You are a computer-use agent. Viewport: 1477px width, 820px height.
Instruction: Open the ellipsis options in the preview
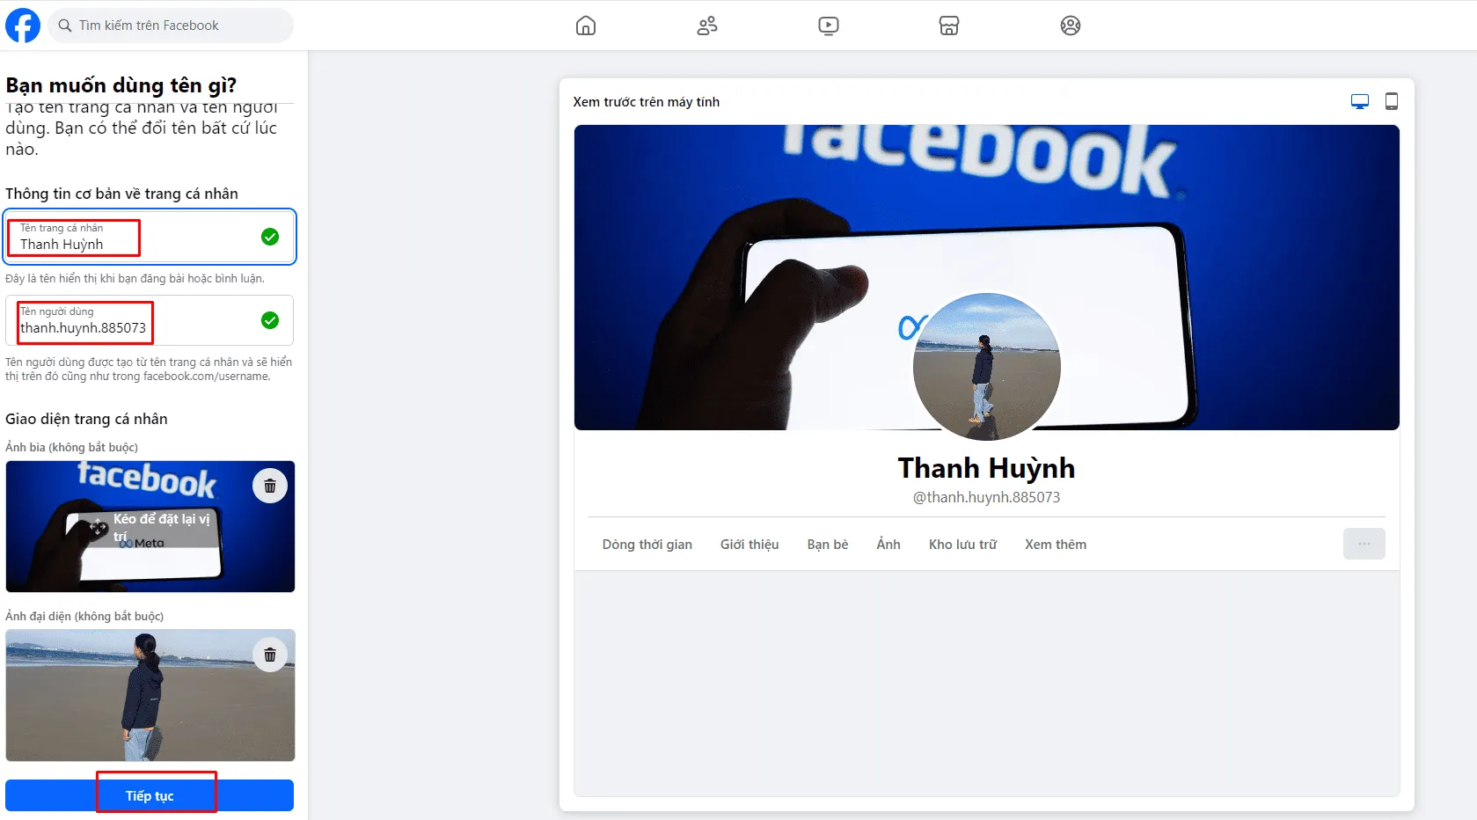[x=1364, y=544]
